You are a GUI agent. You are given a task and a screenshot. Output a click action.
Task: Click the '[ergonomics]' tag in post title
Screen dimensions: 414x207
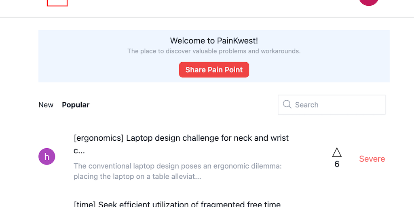99,138
